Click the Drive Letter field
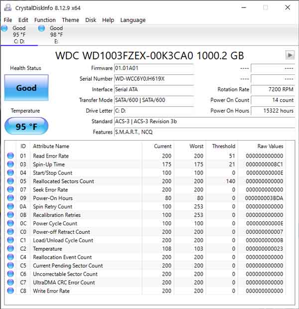The width and height of the screenshot is (299, 309). coord(154,111)
